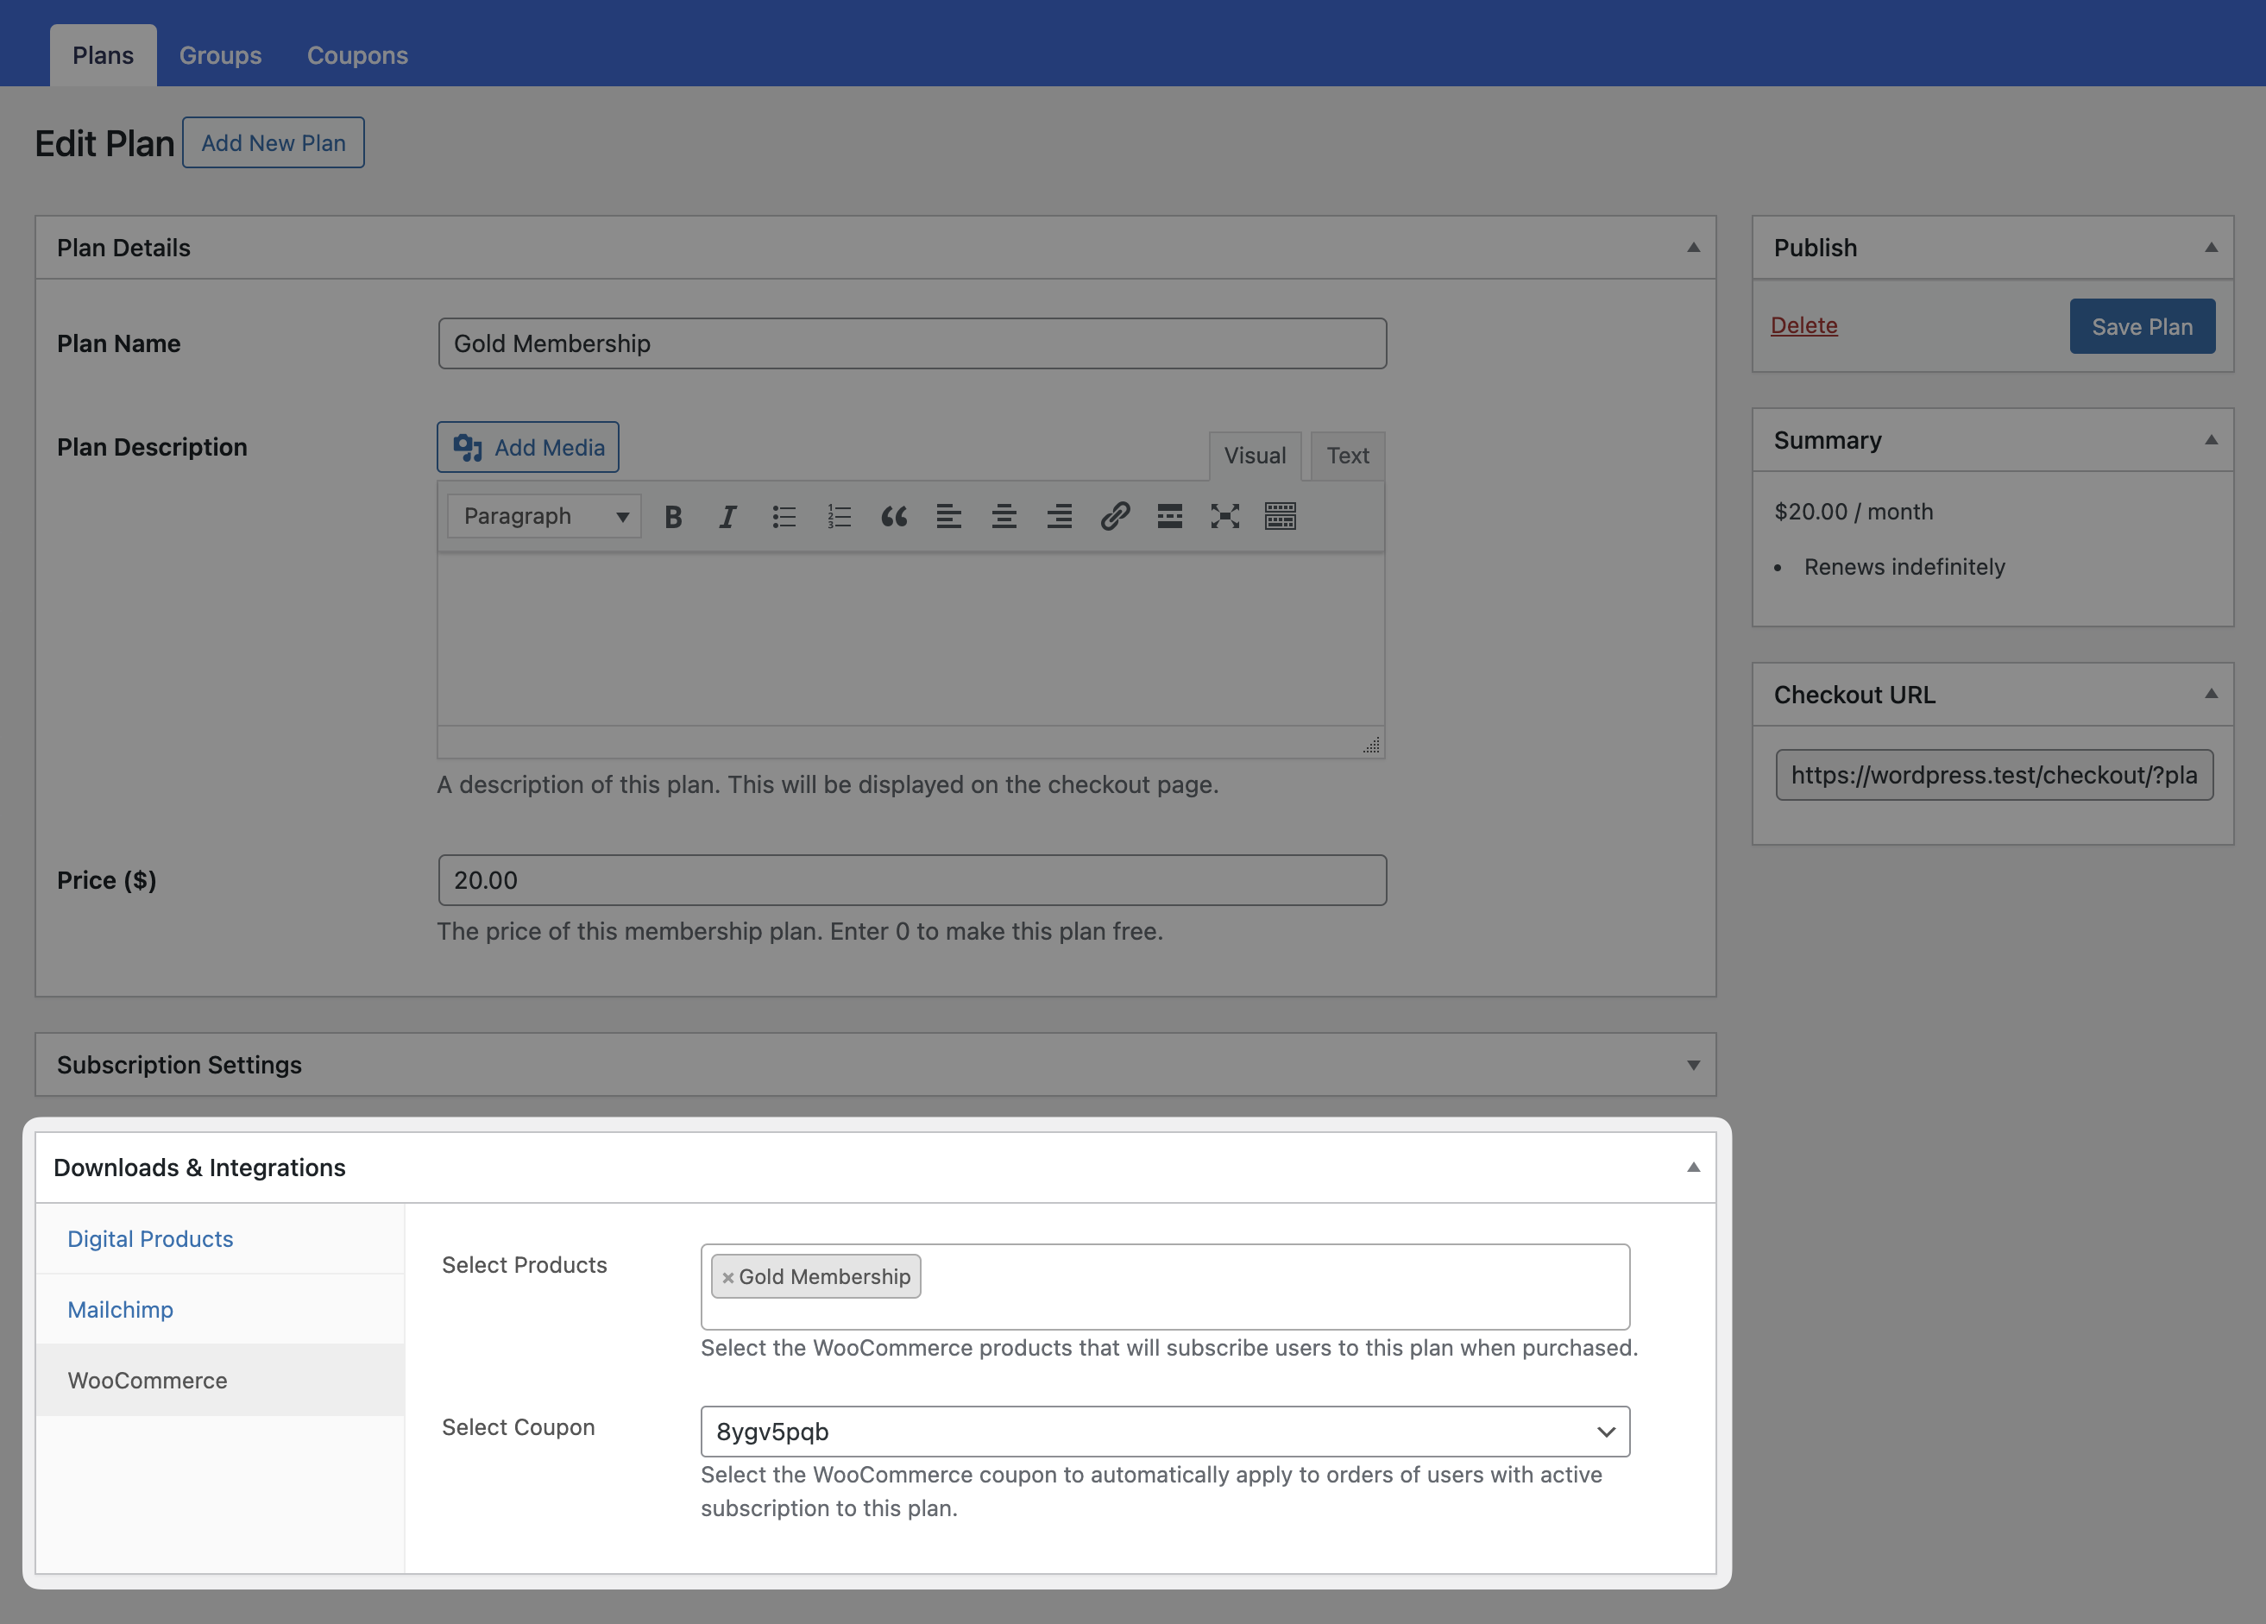Align text left in editor
Screen dimensions: 2266x1624
(x=949, y=517)
